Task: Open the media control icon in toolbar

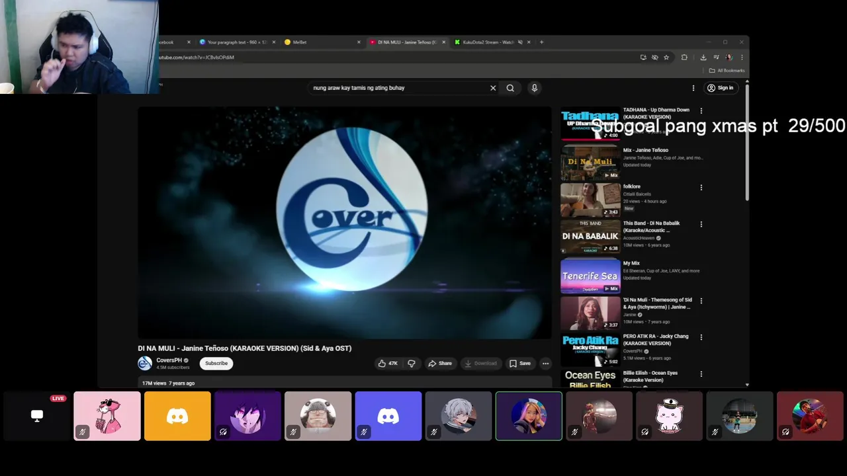Action: [716, 58]
